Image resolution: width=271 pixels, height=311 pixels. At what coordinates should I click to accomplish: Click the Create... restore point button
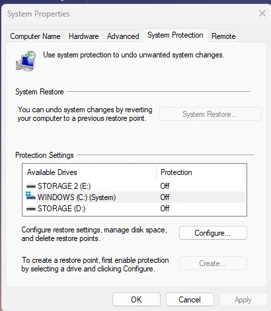pos(213,263)
